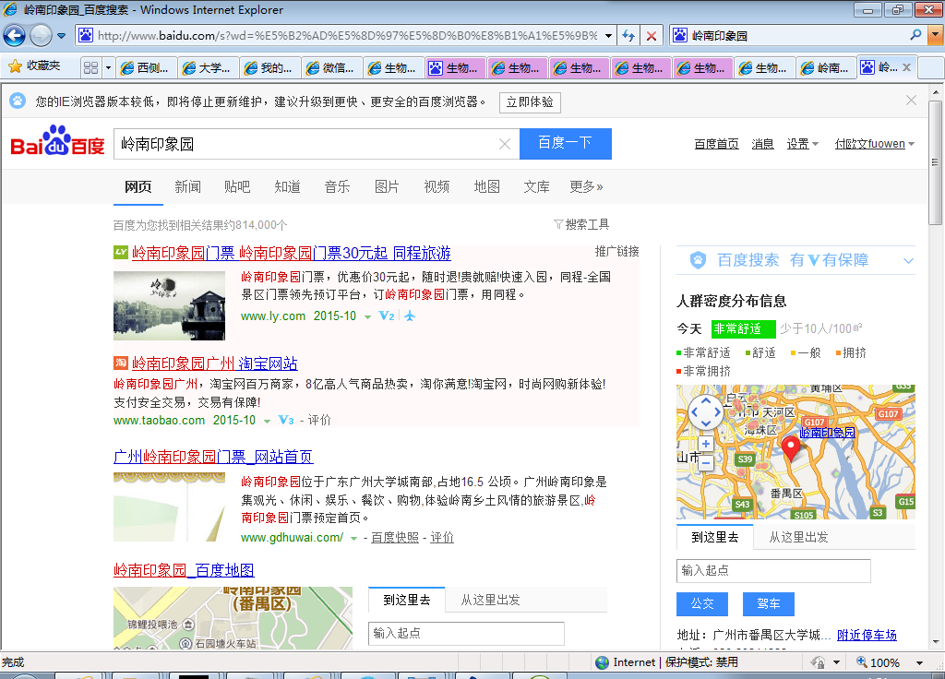This screenshot has width=945, height=679.
Task: Click the IE back navigation arrow
Action: click(x=14, y=36)
